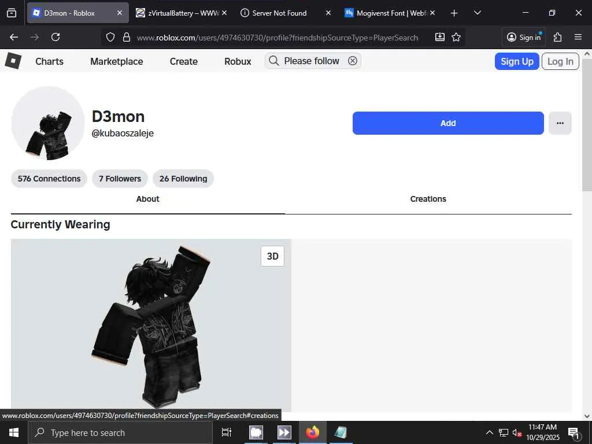592x444 pixels.
Task: Click the scrollbar up arrow
Action: coord(587,54)
